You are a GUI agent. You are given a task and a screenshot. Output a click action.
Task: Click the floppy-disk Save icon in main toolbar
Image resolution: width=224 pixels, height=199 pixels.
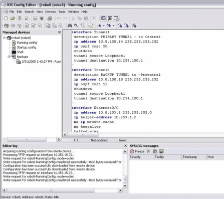point(35,18)
